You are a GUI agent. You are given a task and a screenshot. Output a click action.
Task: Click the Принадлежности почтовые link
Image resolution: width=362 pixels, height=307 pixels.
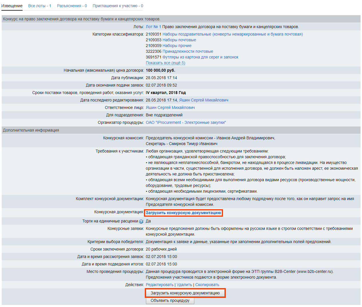pos(188,51)
